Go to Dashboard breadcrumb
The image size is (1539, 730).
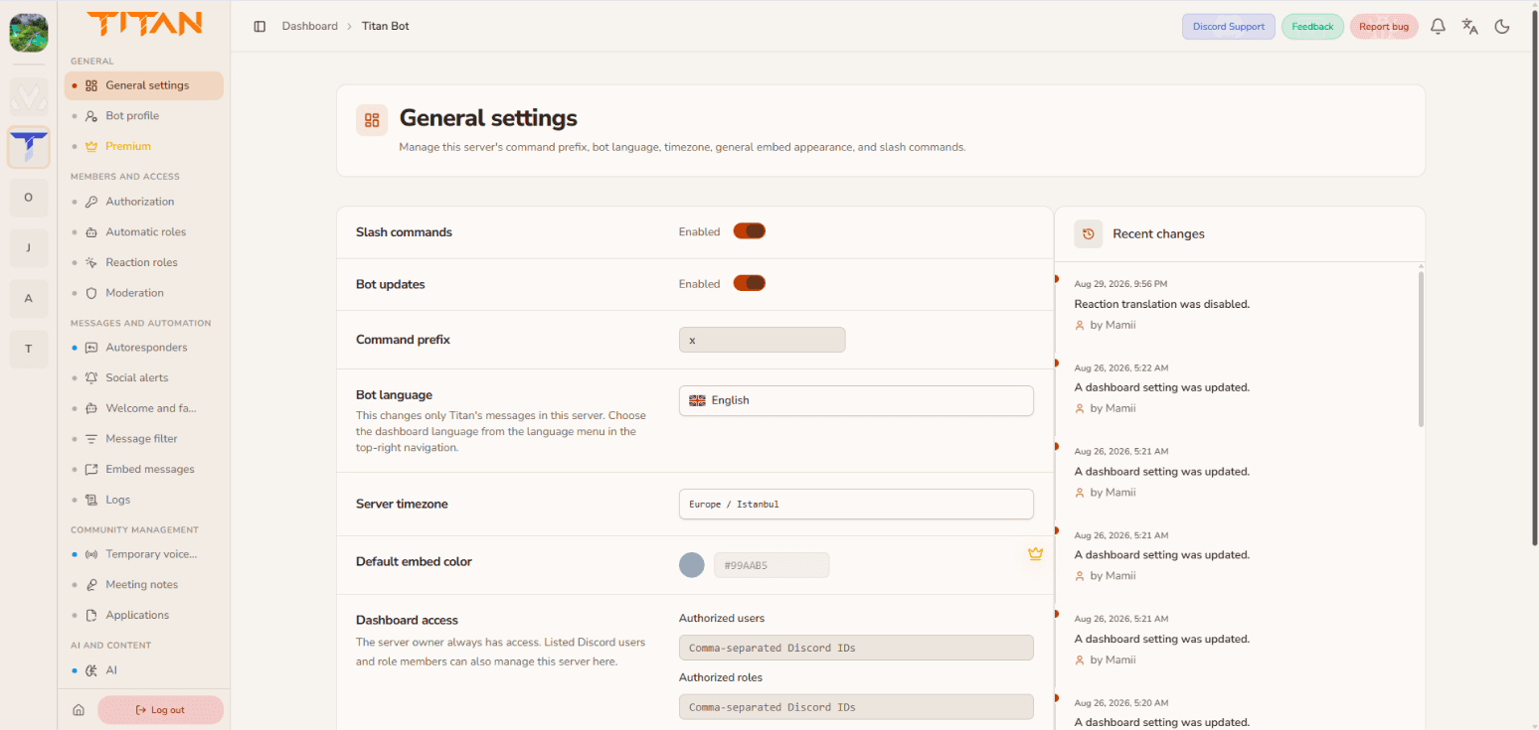tap(310, 26)
